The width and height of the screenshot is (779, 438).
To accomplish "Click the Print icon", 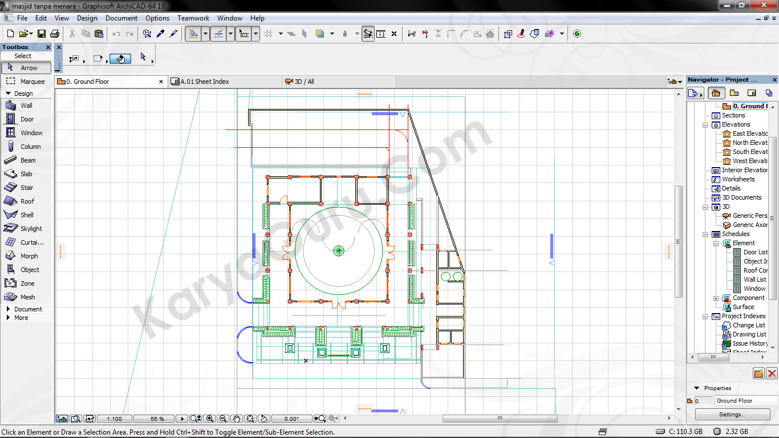I will (55, 34).
